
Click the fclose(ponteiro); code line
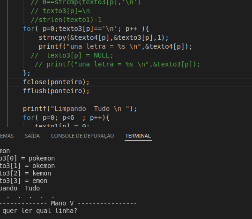56,82
